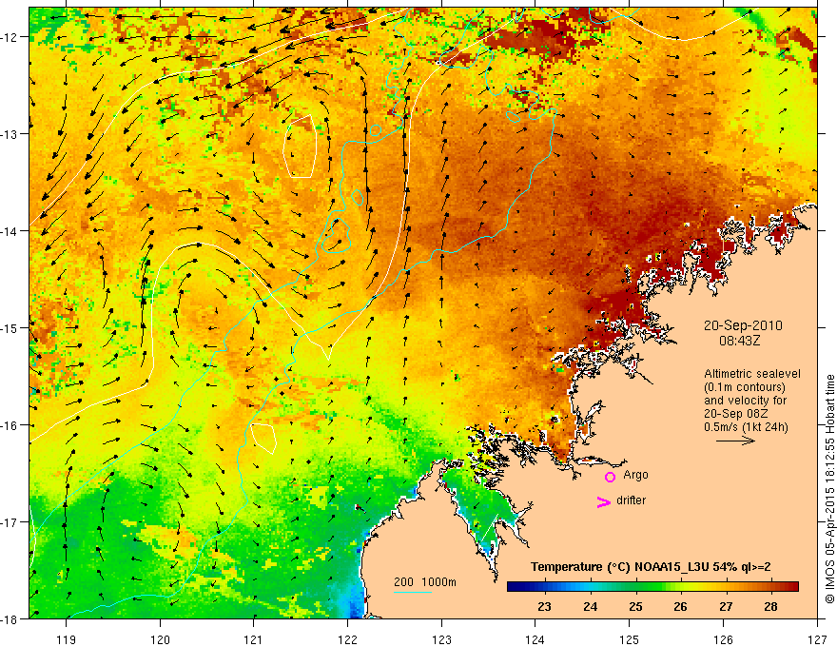Click latitude axis label -15

click(10, 327)
